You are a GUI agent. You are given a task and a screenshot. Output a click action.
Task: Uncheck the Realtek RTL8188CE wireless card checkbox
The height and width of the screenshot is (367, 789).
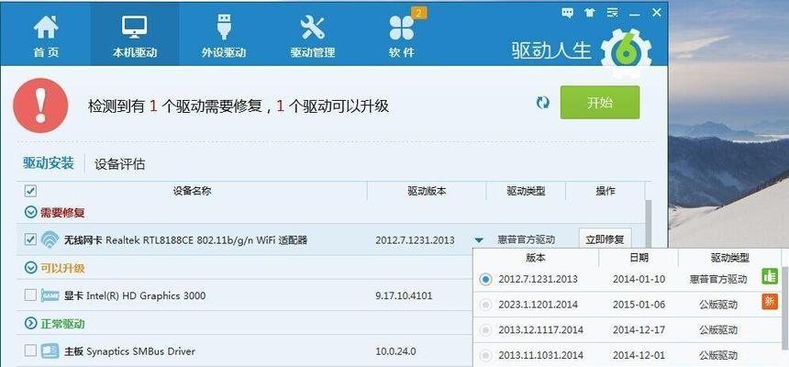[x=30, y=239]
